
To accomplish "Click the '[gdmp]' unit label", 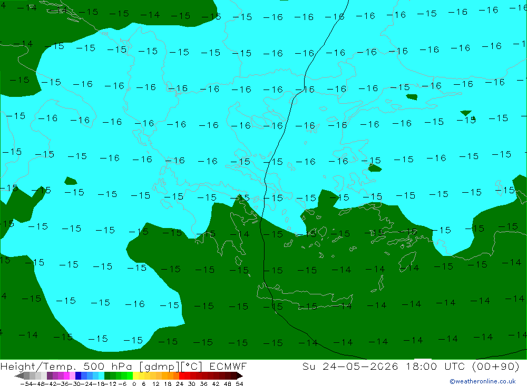I will click(159, 367).
